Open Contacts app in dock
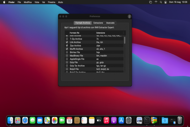 [x=77, y=120]
